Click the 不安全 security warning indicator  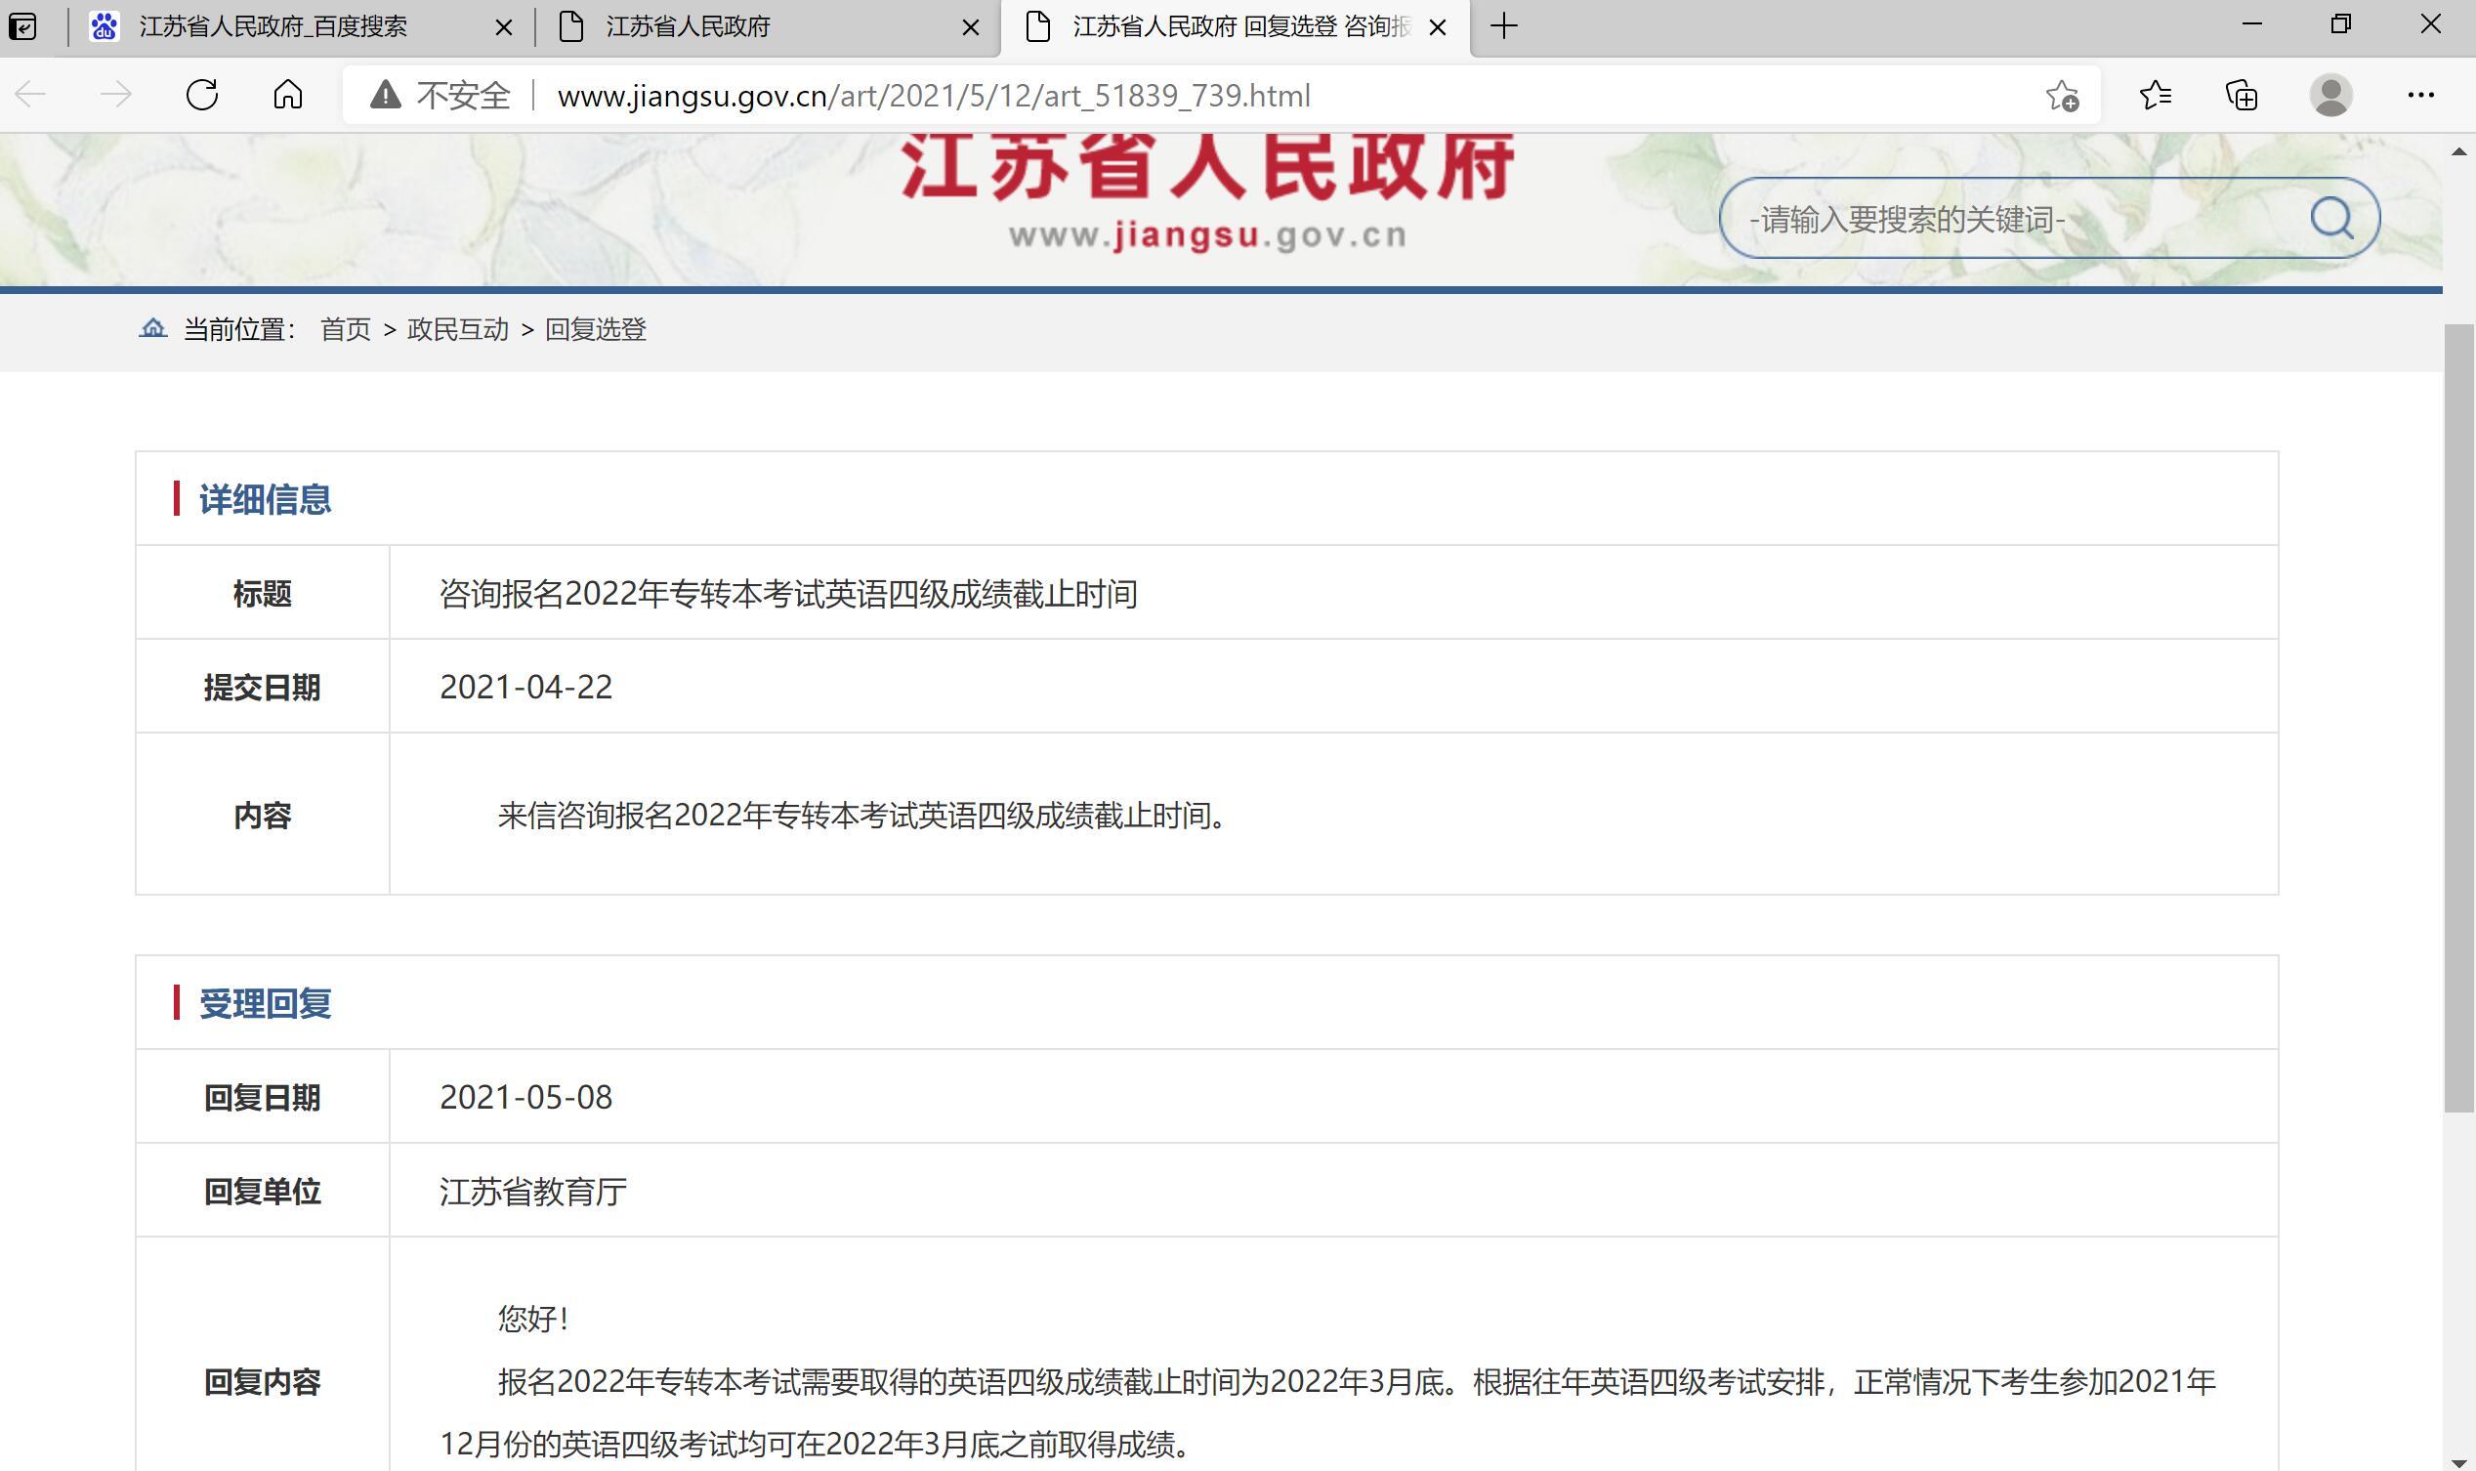[441, 95]
